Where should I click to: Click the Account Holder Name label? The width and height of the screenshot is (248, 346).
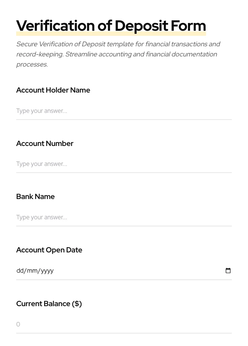pos(53,90)
